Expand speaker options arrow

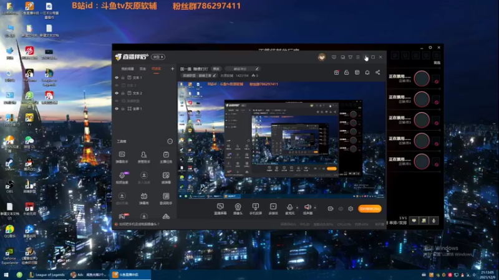(x=315, y=208)
